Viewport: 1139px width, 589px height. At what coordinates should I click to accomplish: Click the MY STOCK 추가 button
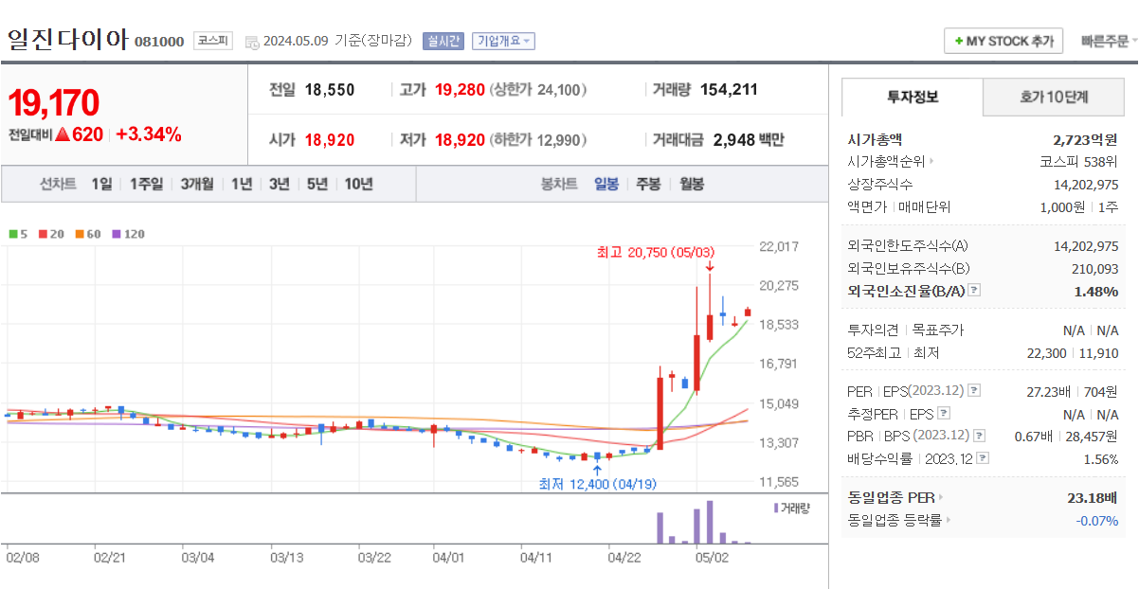tap(1003, 42)
